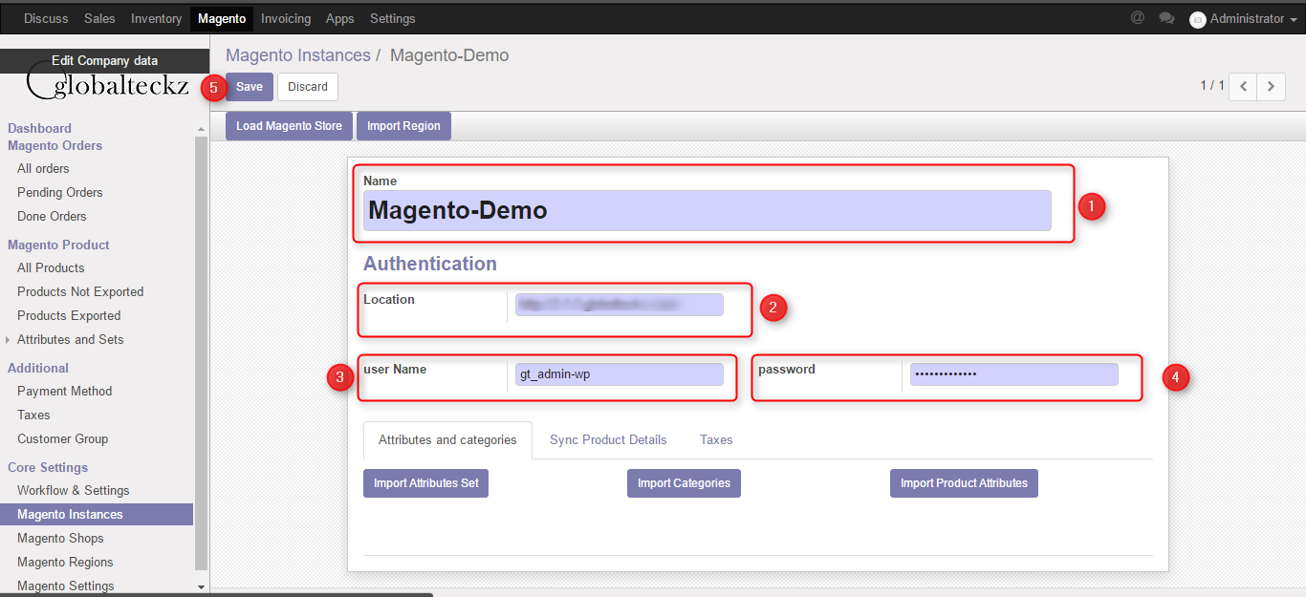Focus the Location input field

click(x=619, y=305)
